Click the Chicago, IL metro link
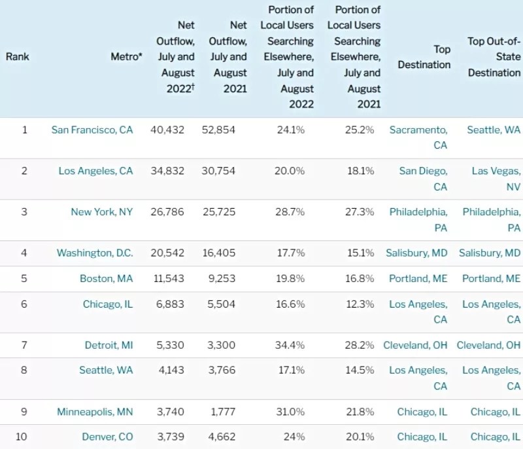Image resolution: width=523 pixels, height=449 pixels. [107, 304]
